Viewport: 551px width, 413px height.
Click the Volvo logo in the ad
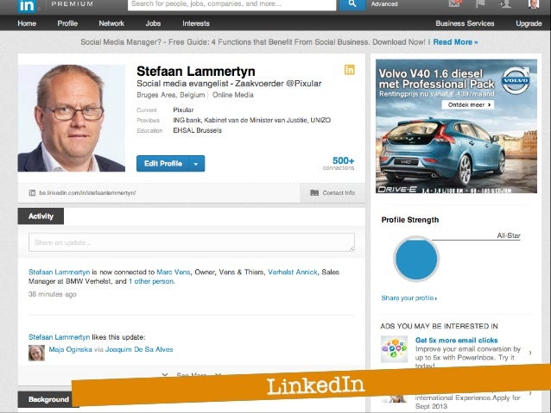515,80
